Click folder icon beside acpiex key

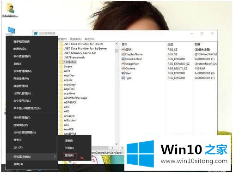click(61, 80)
